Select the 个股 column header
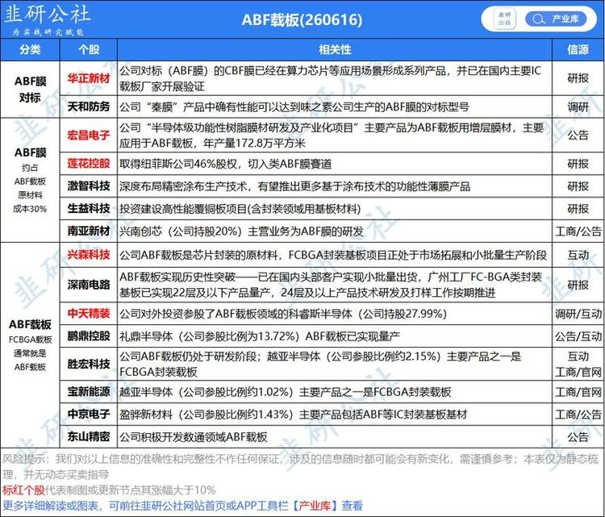The width and height of the screenshot is (605, 517). point(89,49)
